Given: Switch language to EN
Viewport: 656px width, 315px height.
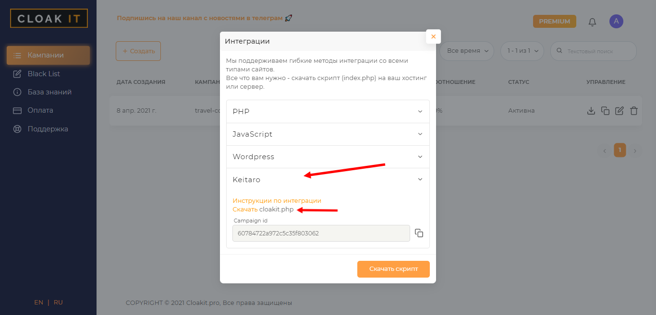Looking at the screenshot, I should point(38,303).
